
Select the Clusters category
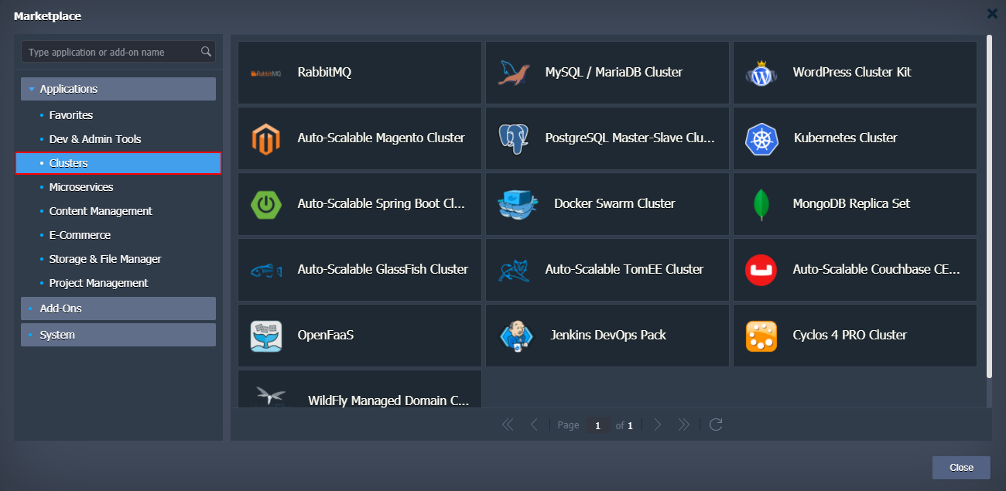click(x=118, y=163)
